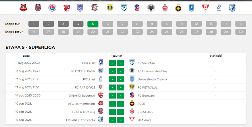252x127 pixels.
Task: Click the Hermannstadt crest in header row
Action: pyautogui.click(x=23, y=8)
